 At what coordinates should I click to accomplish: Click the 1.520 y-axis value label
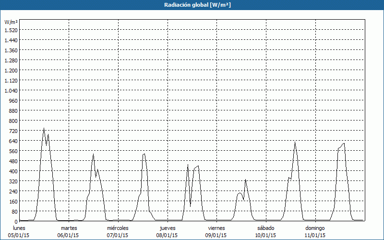pyautogui.click(x=11, y=30)
